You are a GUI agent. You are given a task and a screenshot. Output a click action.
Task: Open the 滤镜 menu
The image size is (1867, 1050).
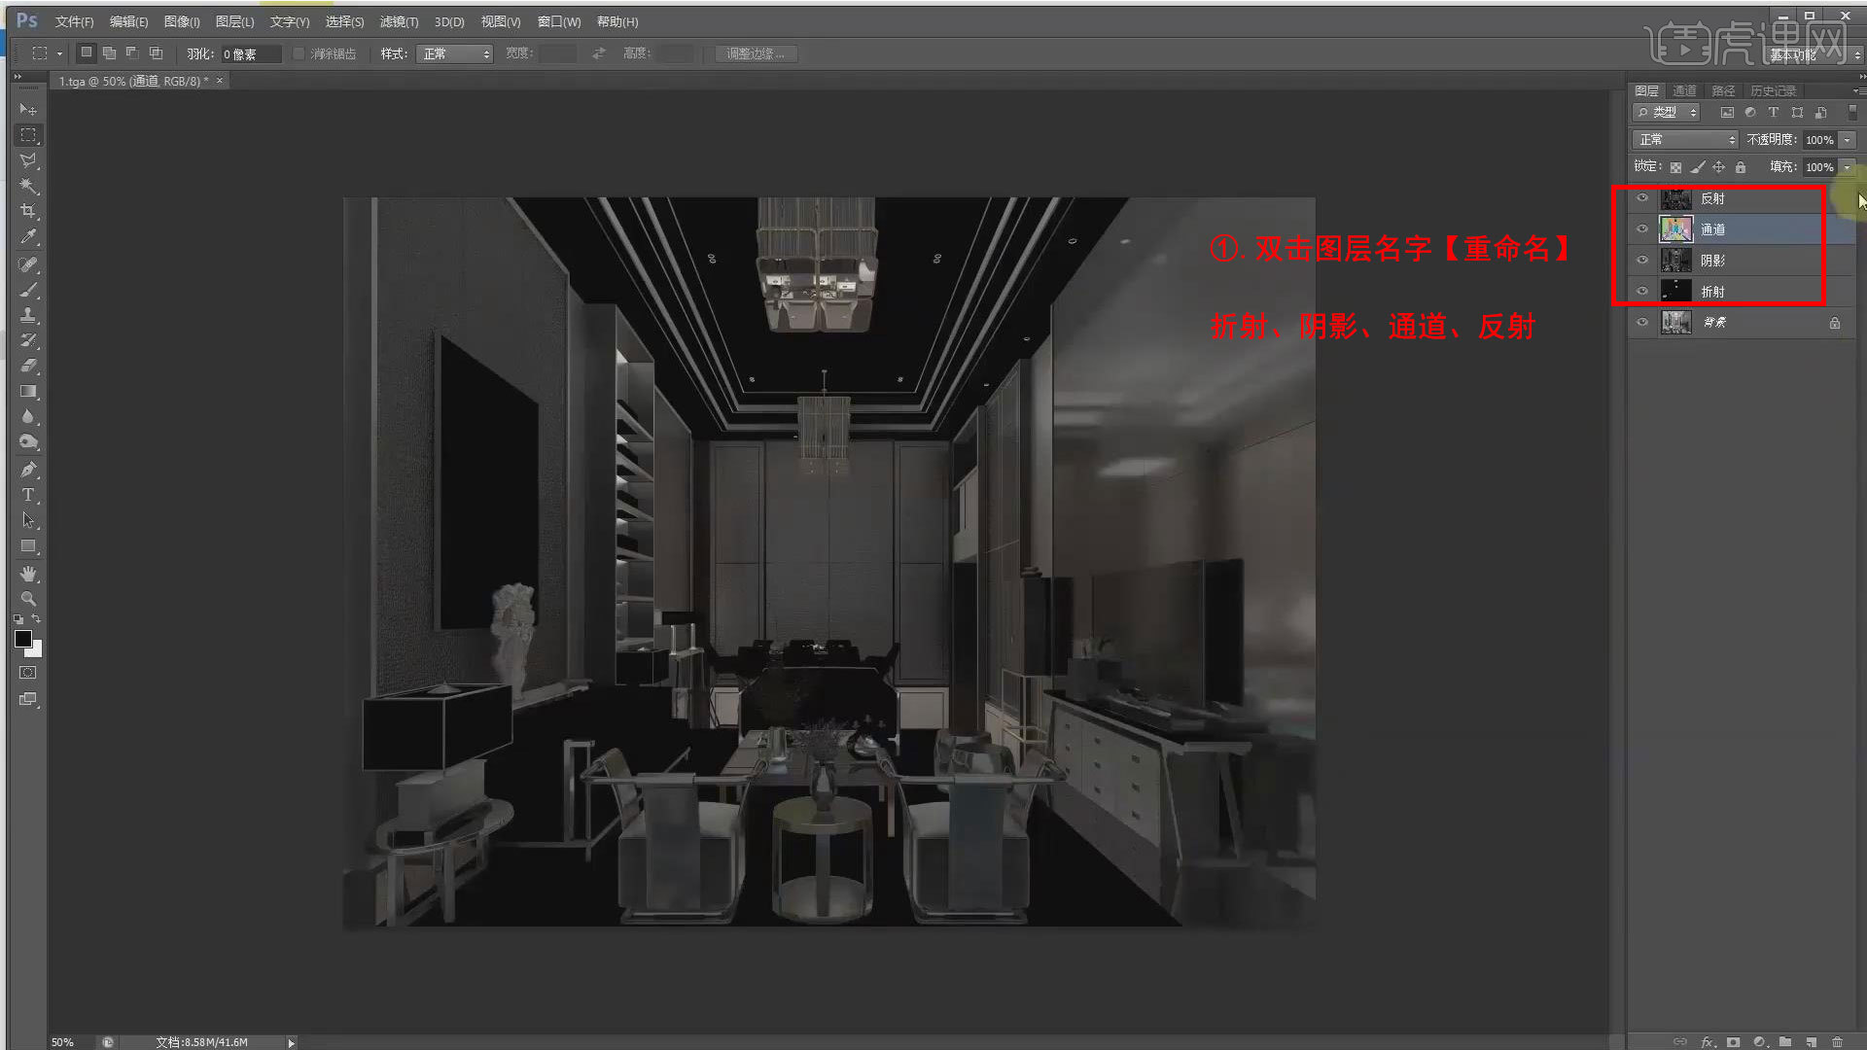398,20
